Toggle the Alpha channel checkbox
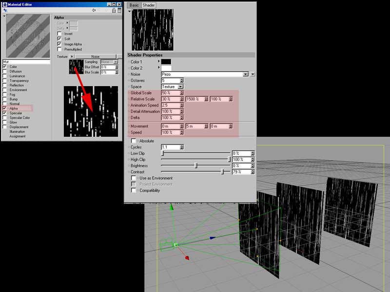Viewport: 390px width, 292px height. (x=4, y=108)
